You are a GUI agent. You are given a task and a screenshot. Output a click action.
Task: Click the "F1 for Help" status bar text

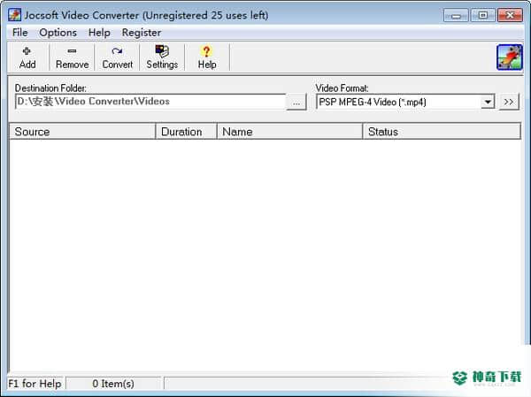point(35,384)
